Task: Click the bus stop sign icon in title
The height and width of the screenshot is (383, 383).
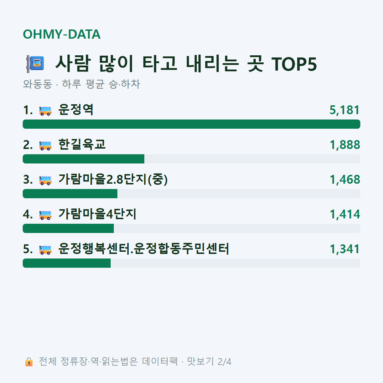Action: click(35, 64)
